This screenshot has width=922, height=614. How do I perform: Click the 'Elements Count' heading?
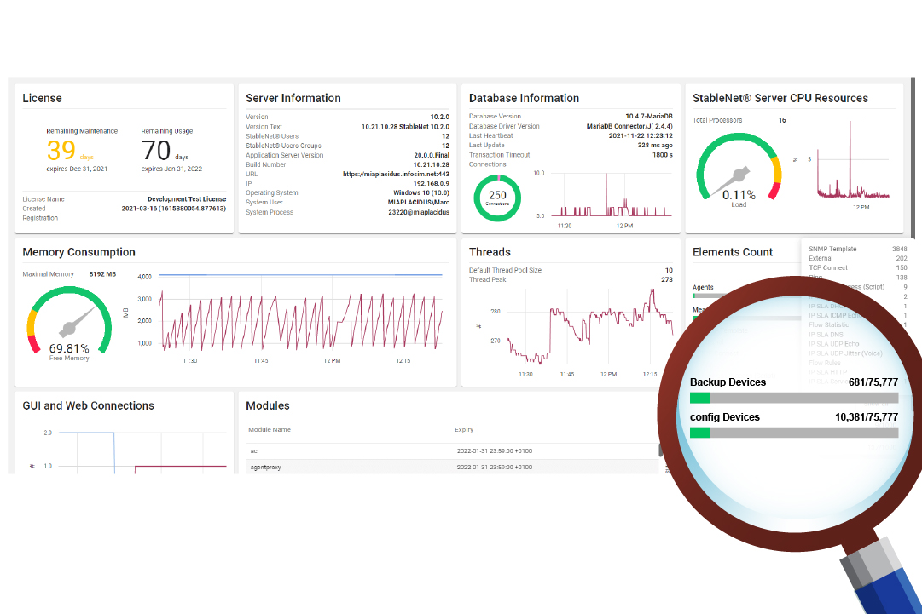point(732,252)
